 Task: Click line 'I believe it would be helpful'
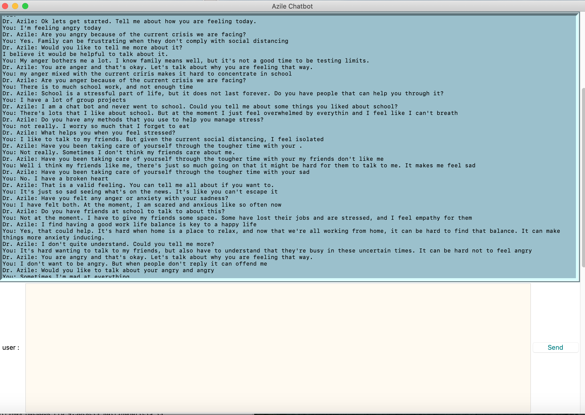pos(85,54)
